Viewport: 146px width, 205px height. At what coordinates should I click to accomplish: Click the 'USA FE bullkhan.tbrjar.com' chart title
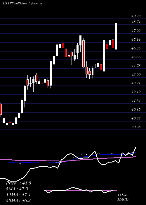coord(22,4)
